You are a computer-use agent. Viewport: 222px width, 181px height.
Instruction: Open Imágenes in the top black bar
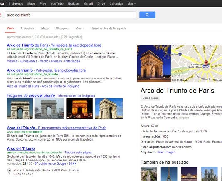16,4
